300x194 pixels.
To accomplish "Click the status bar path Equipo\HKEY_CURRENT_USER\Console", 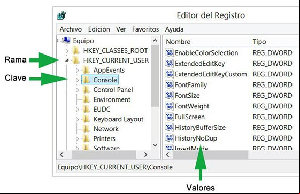I will pos(115,167).
